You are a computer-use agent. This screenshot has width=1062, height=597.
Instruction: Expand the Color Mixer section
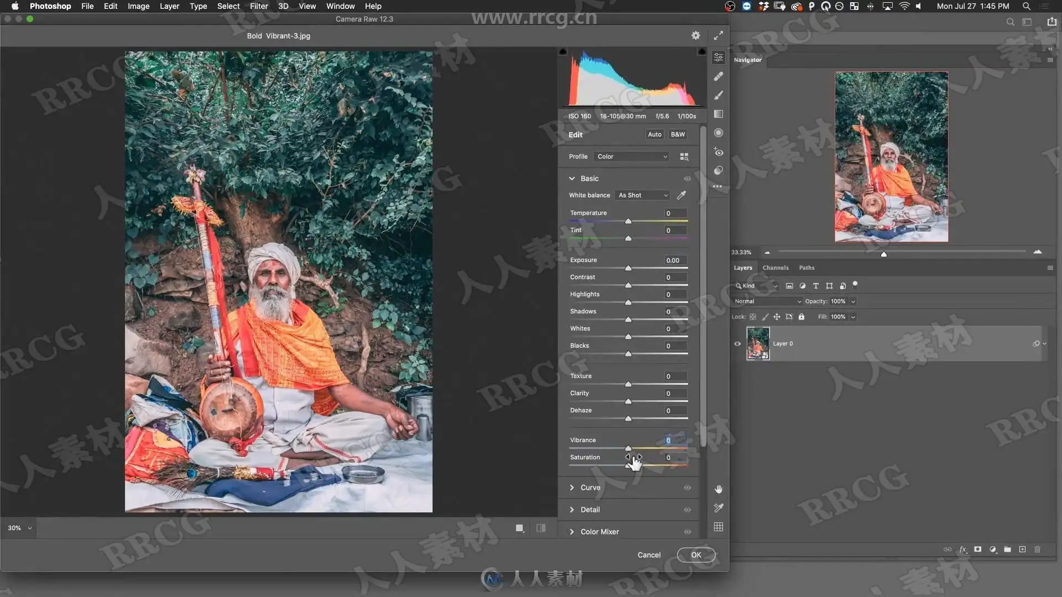(600, 532)
